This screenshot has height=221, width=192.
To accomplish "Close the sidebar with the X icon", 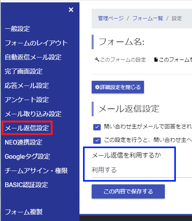I will (71, 10).
